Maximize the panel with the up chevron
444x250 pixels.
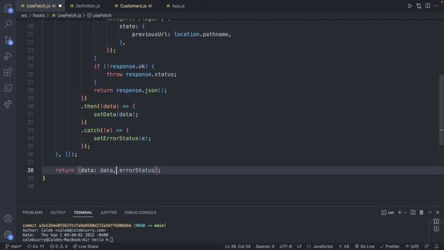(430, 212)
